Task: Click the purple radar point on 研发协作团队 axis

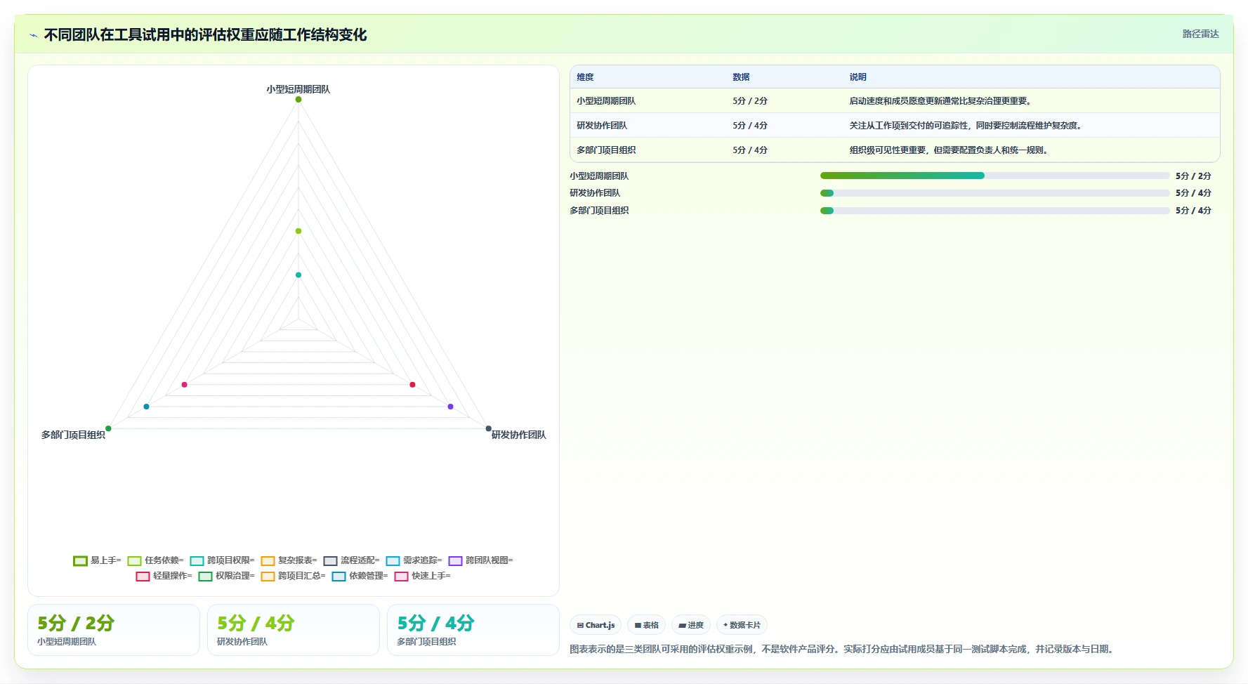Action: click(451, 407)
